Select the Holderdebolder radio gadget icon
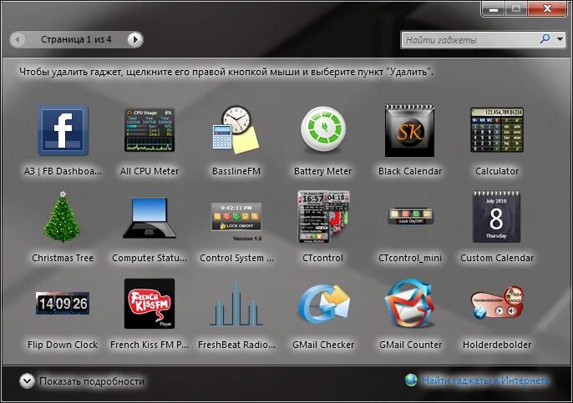Screen dimensions: 573x403 tap(497, 302)
